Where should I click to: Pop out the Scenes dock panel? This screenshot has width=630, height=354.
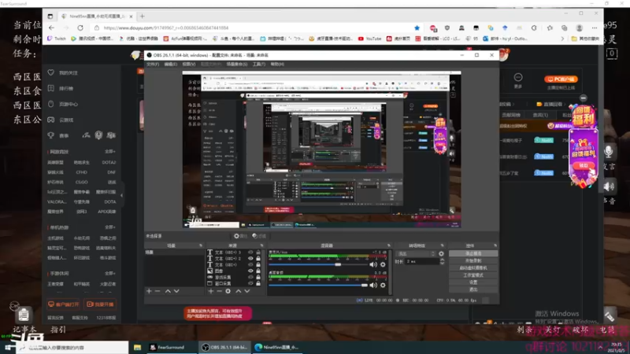201,245
